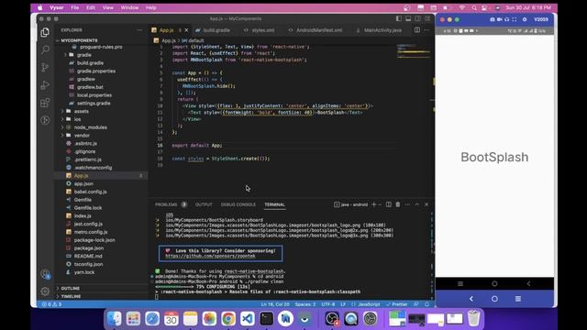587x330 pixels.
Task: Change UTF-8 encoding in status bar
Action: pos(328,304)
